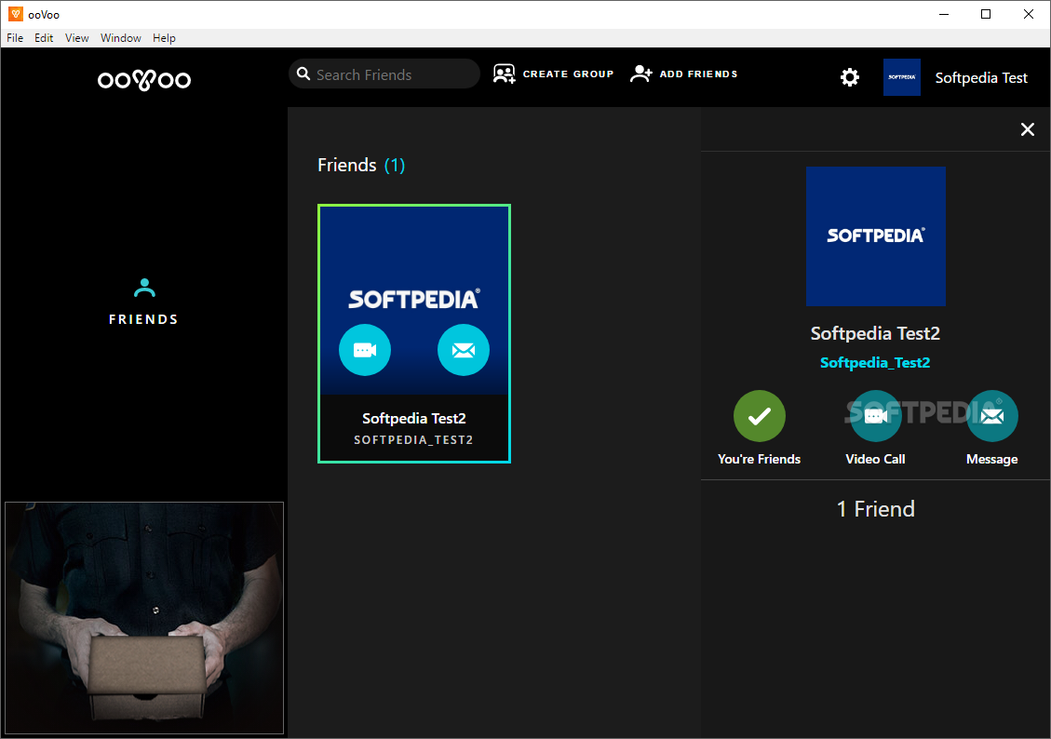Screen dimensions: 1051x739
Task: Click the Softpedia Test2 name on friend card
Action: [x=414, y=418]
